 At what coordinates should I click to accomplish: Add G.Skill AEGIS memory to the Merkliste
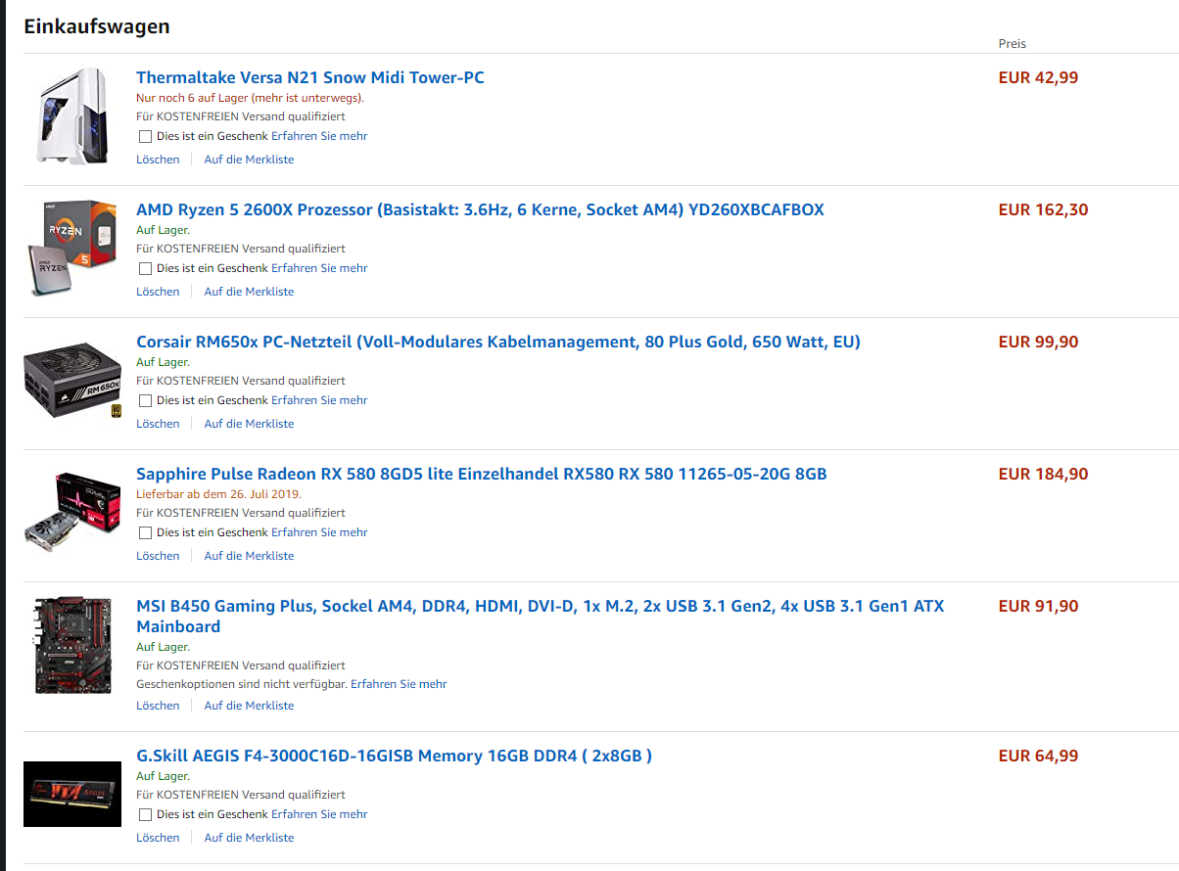[x=249, y=838]
